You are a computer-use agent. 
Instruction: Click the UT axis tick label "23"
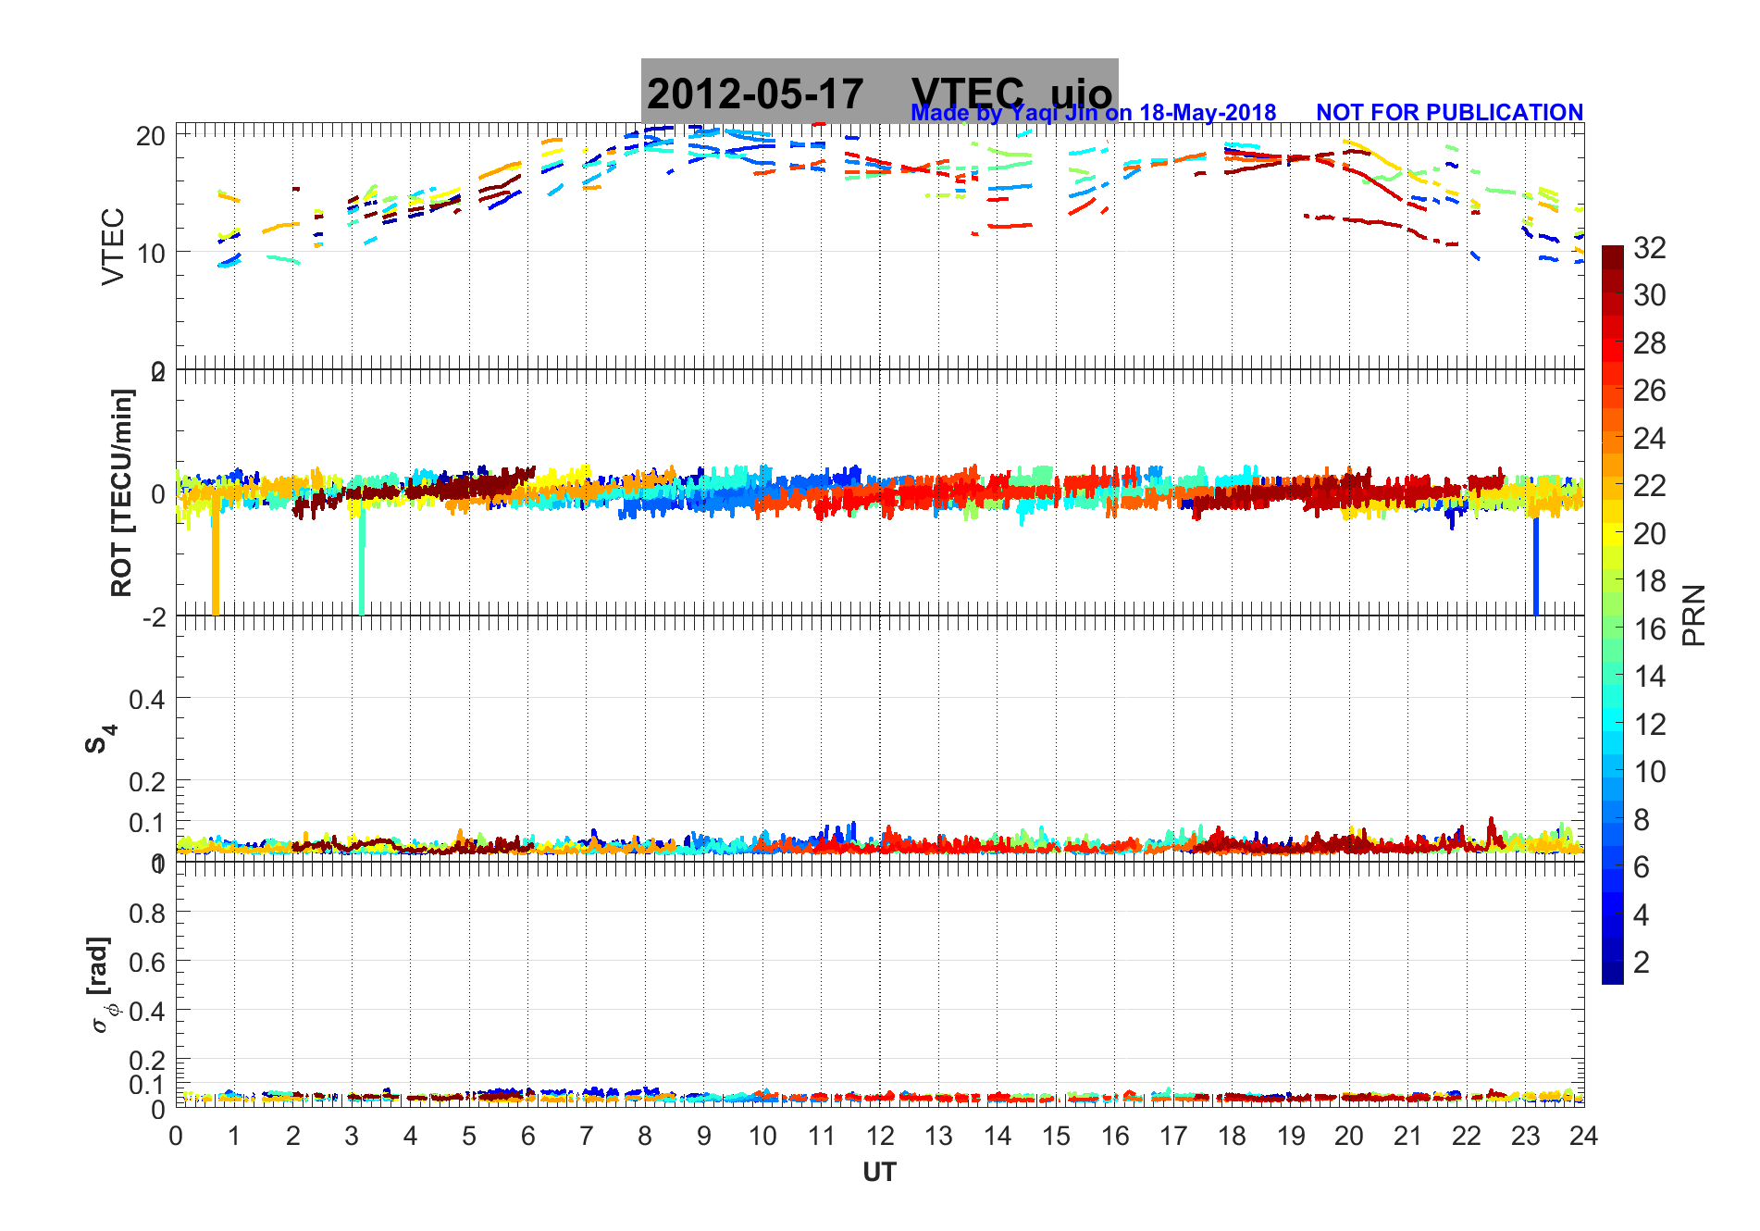(1525, 1136)
